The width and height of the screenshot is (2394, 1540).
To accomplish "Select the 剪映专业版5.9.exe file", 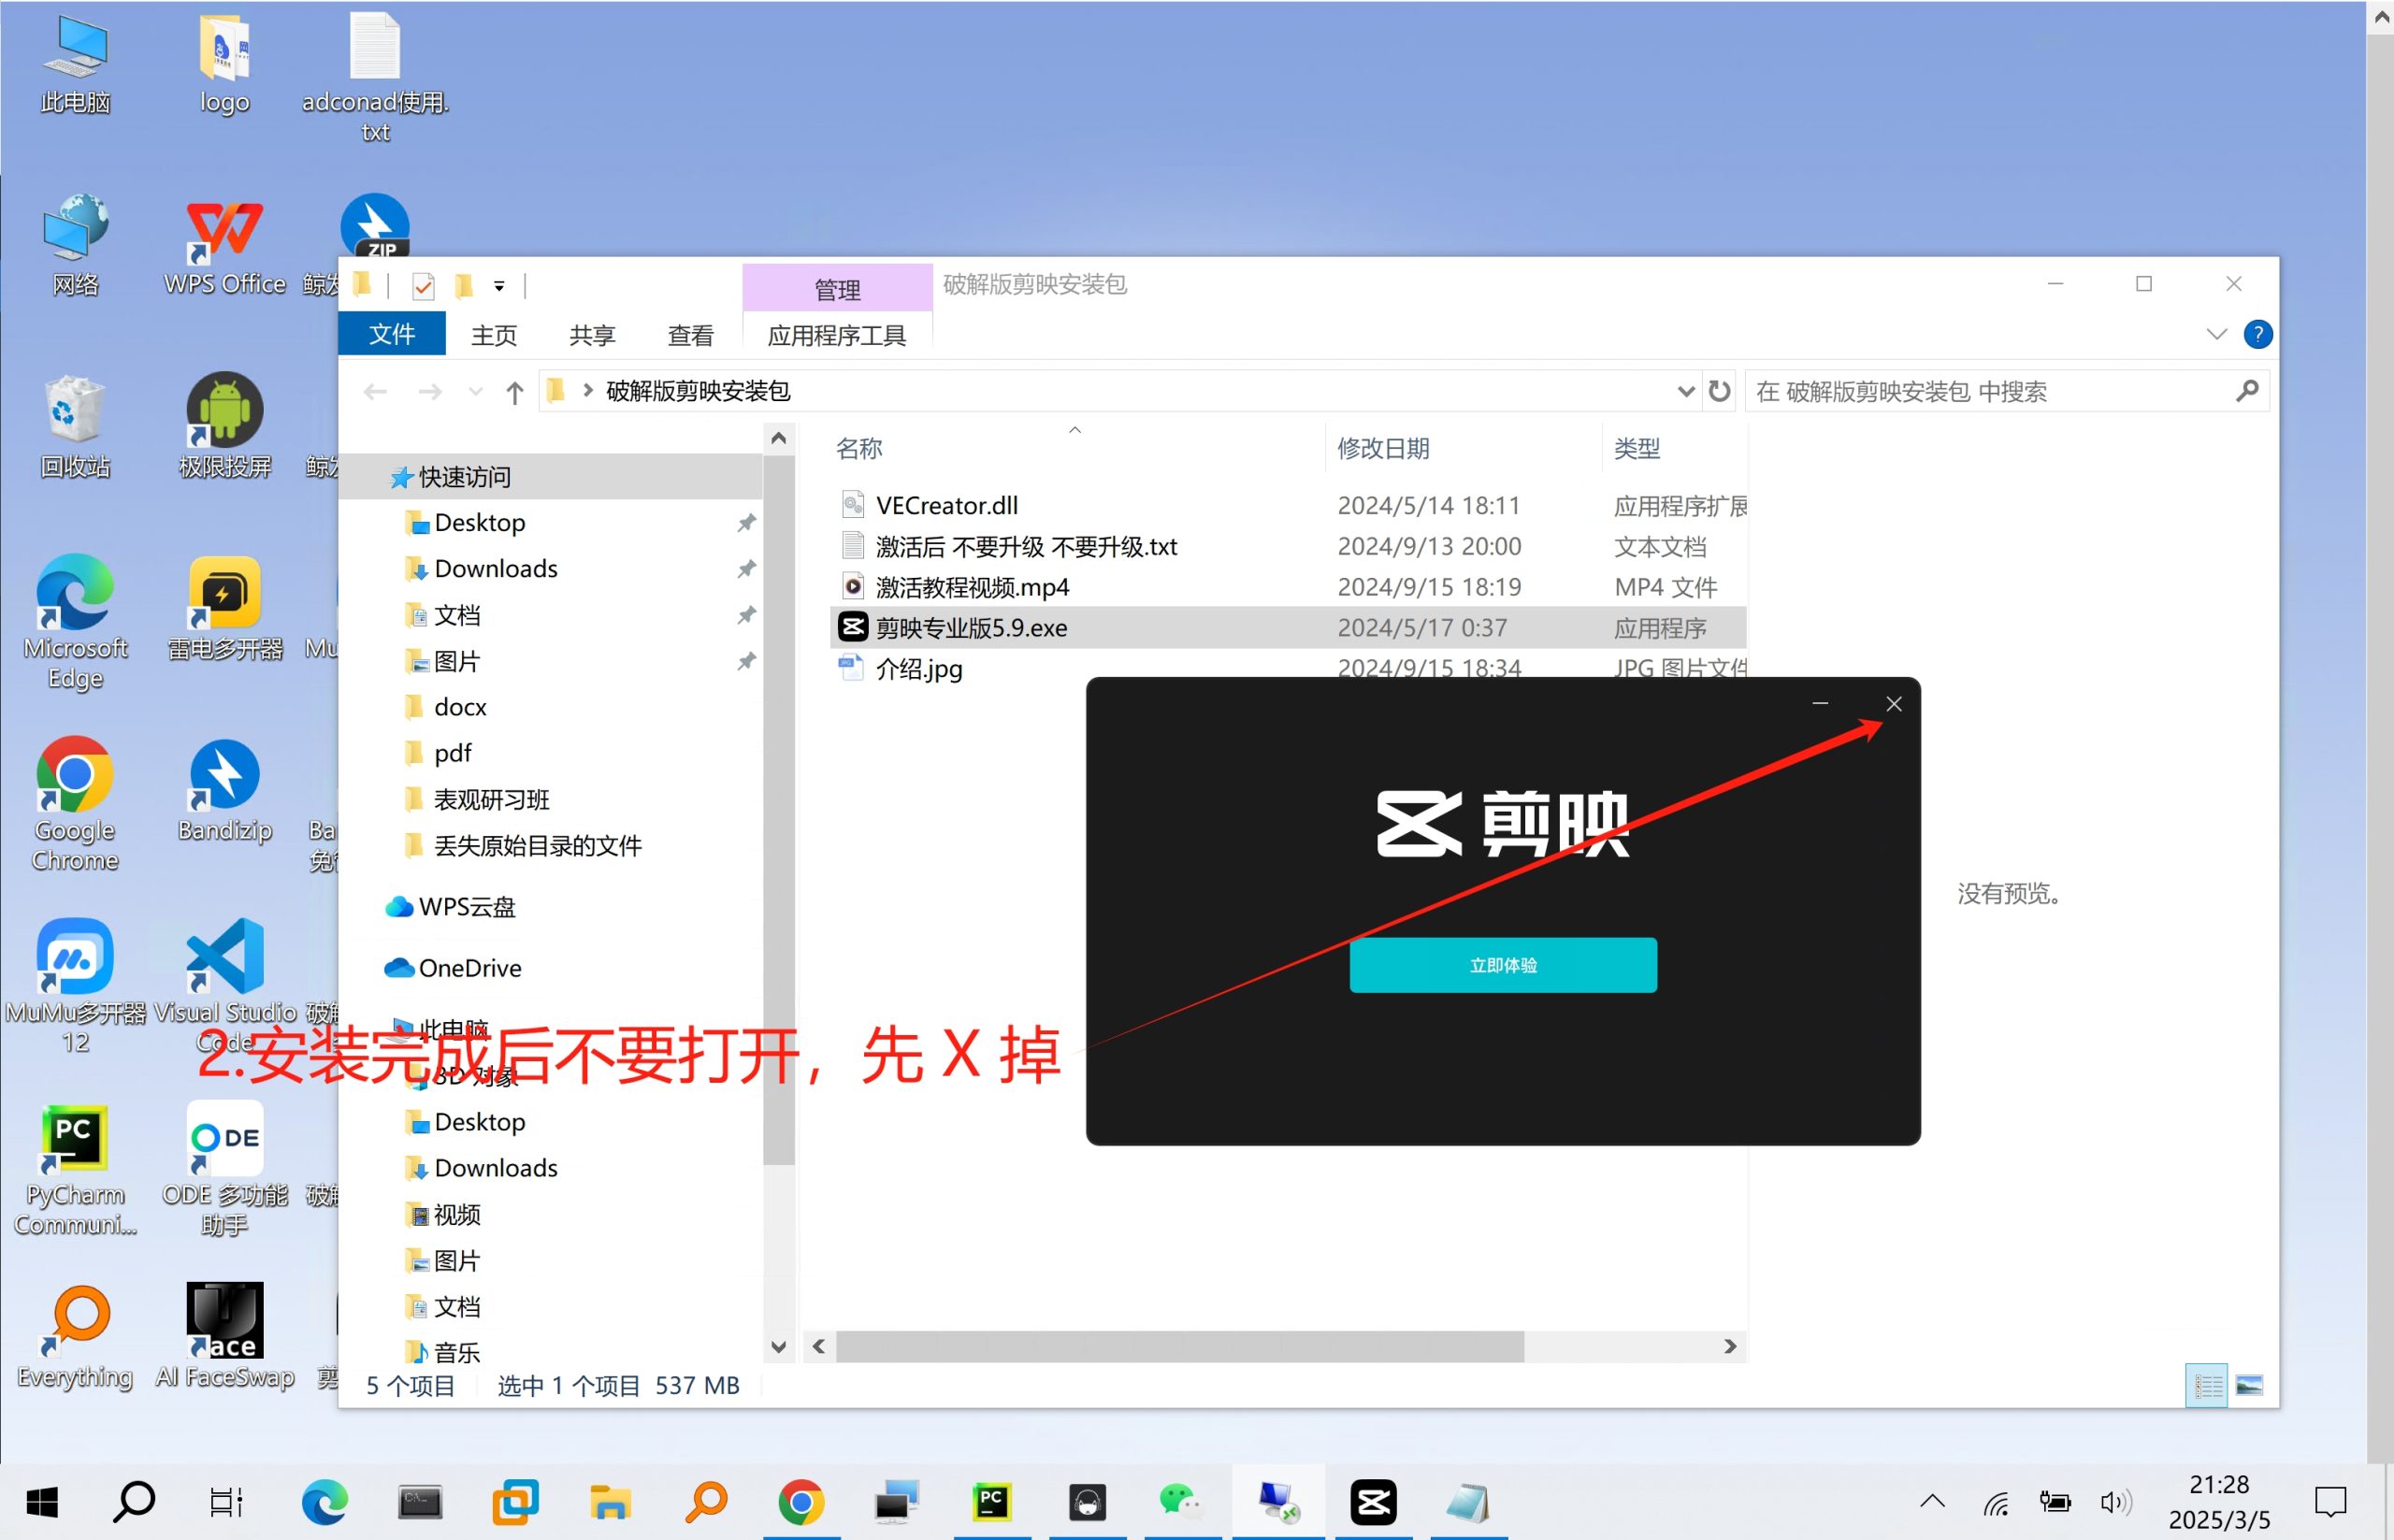I will [x=1288, y=627].
